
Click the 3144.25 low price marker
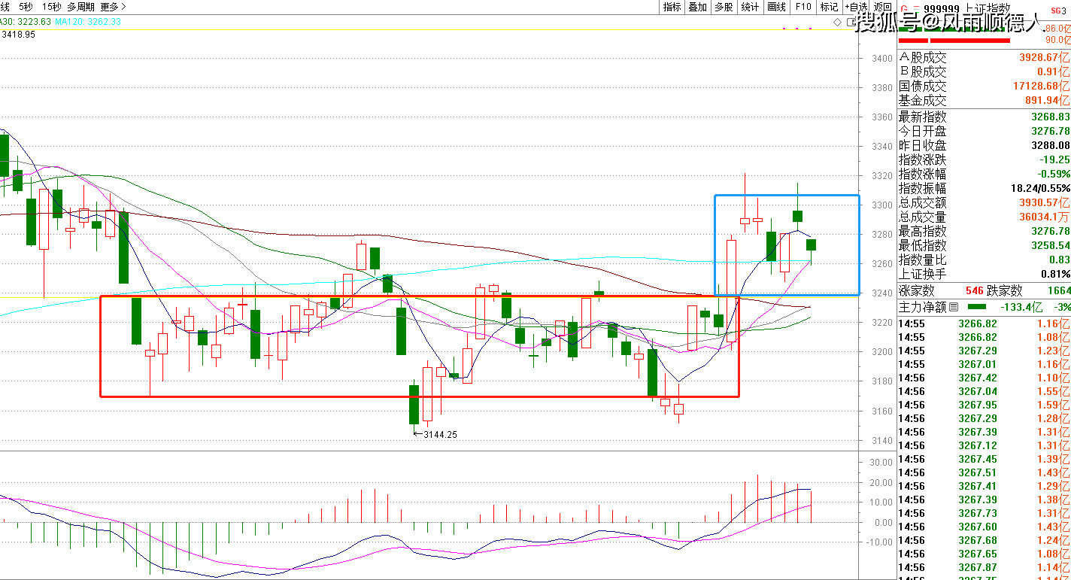(x=440, y=434)
